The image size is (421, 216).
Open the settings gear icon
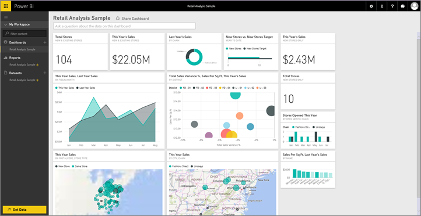[x=371, y=6]
